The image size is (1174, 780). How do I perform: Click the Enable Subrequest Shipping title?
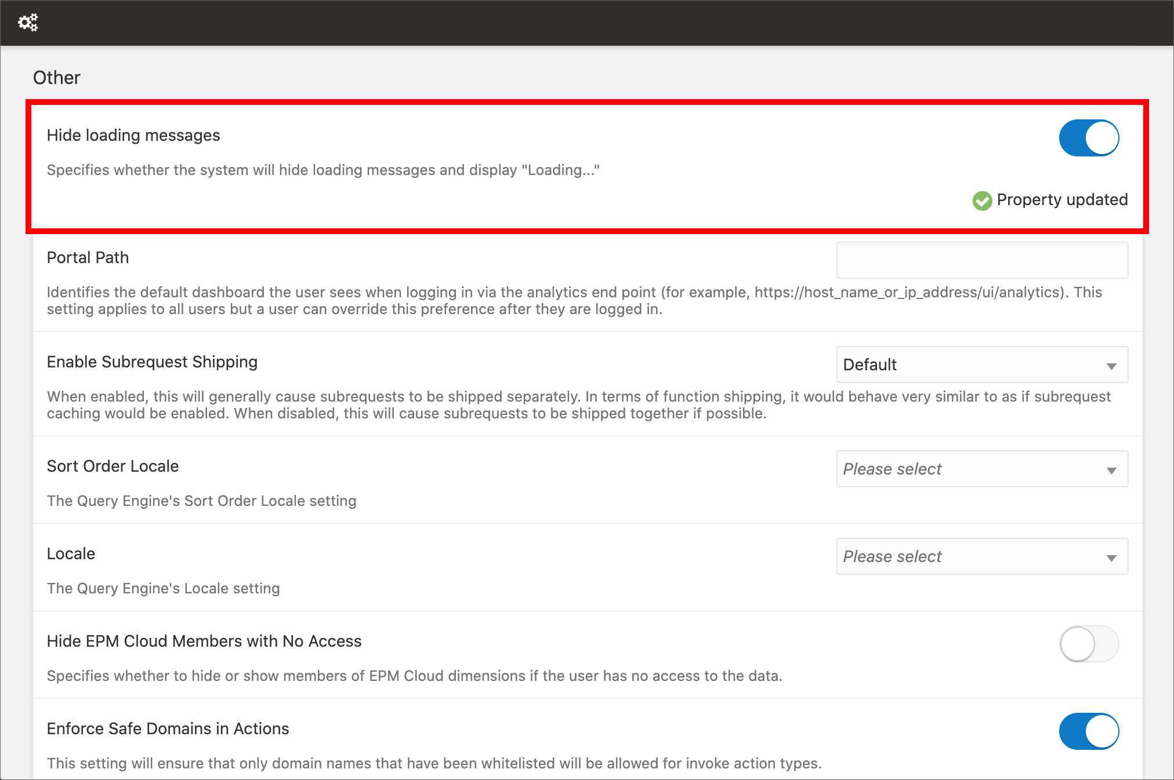152,362
